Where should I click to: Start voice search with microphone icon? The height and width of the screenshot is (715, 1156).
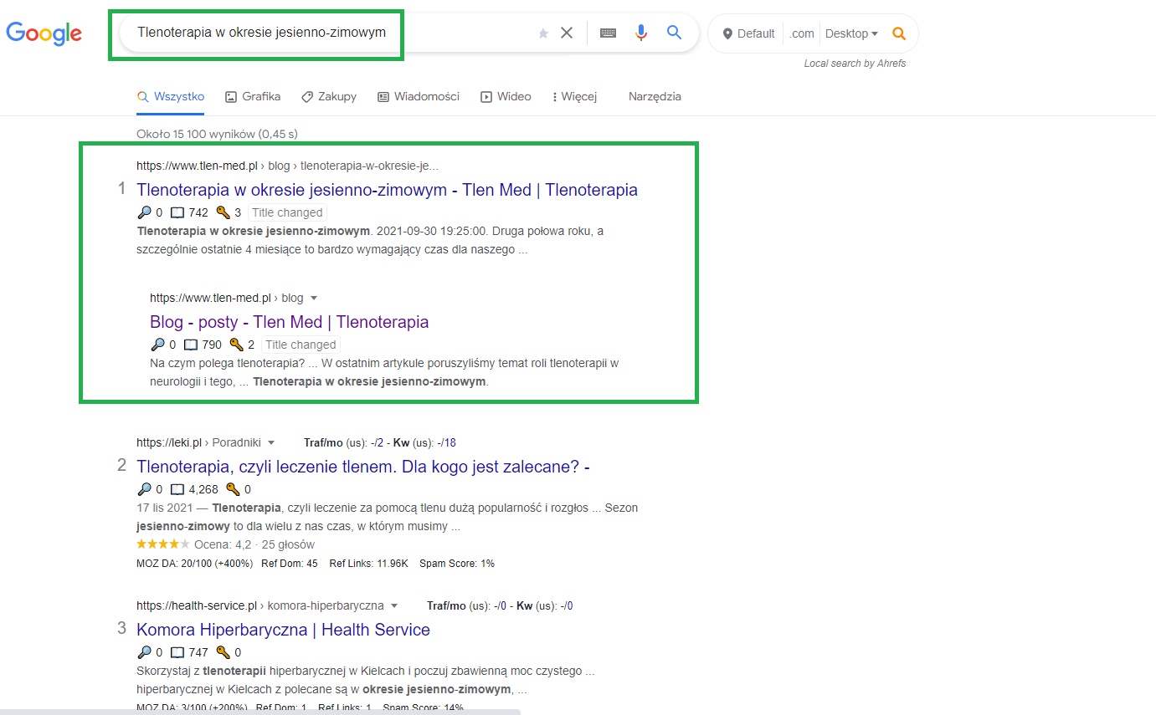click(641, 33)
